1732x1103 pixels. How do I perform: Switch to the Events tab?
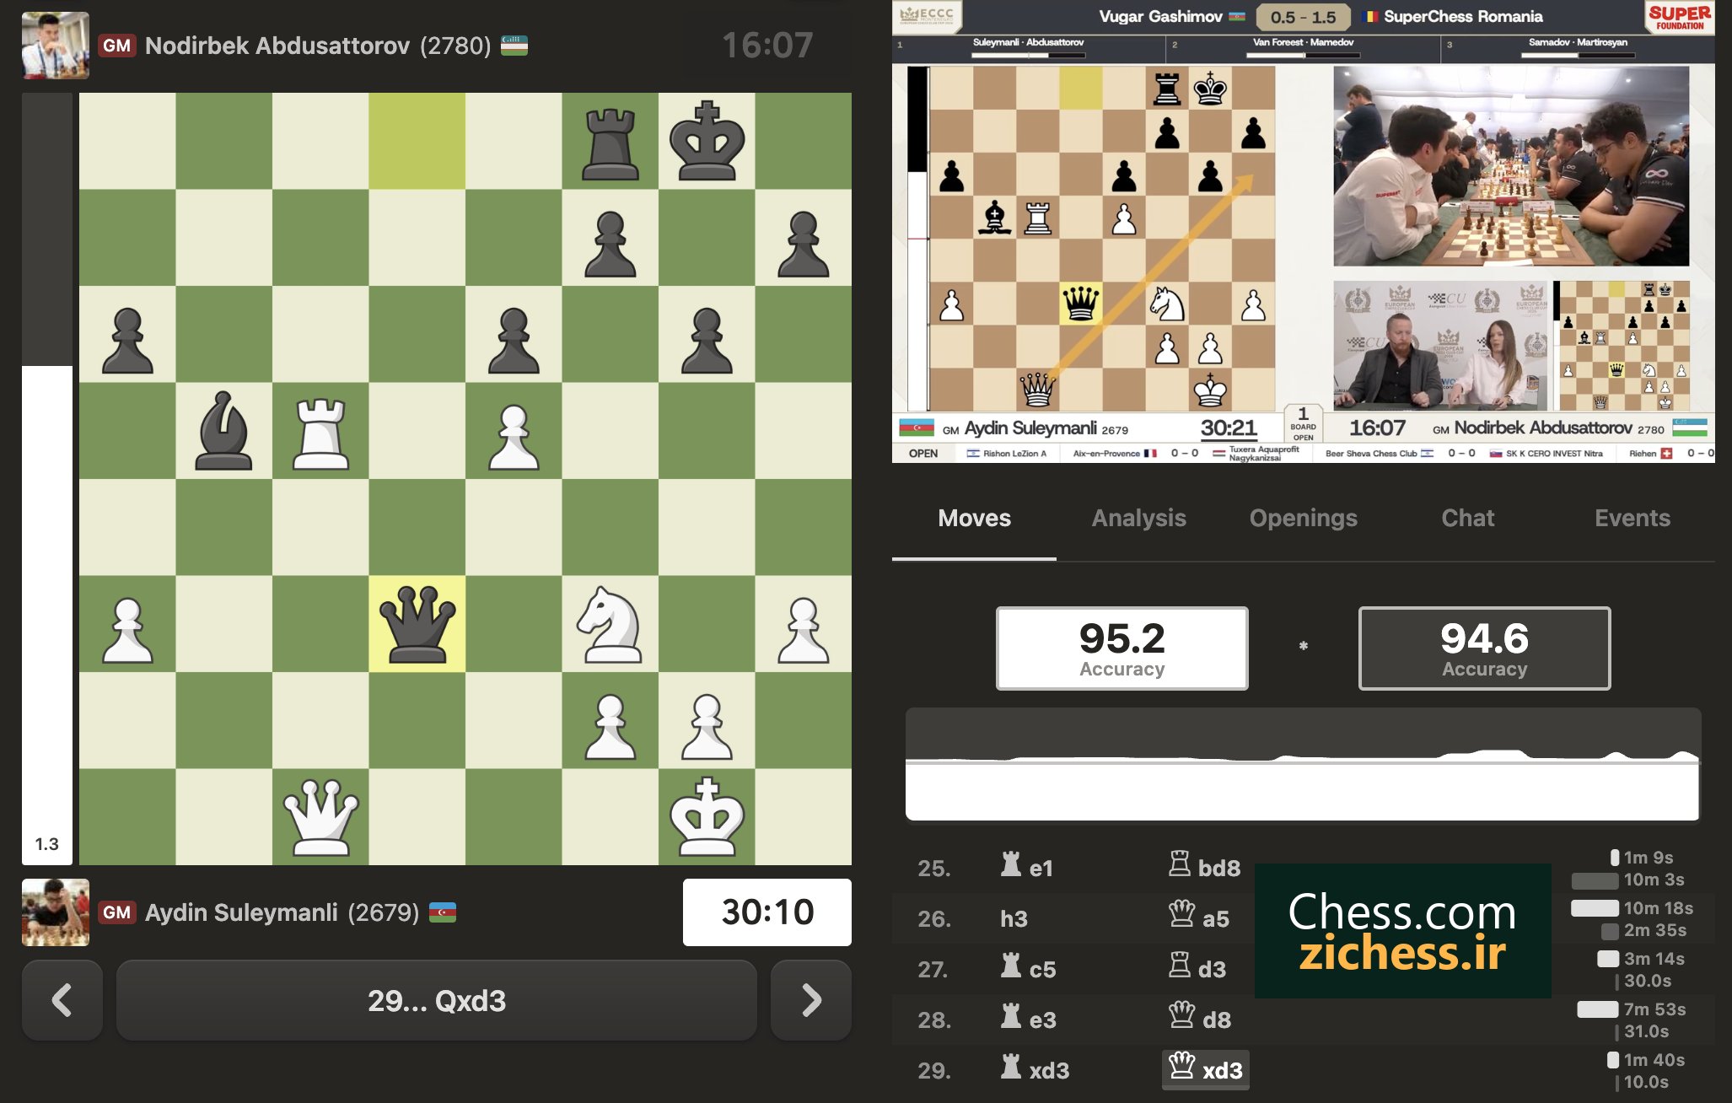(x=1632, y=518)
